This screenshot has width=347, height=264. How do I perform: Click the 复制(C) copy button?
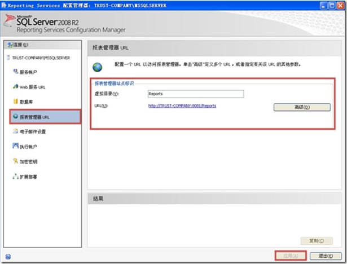click(x=317, y=241)
